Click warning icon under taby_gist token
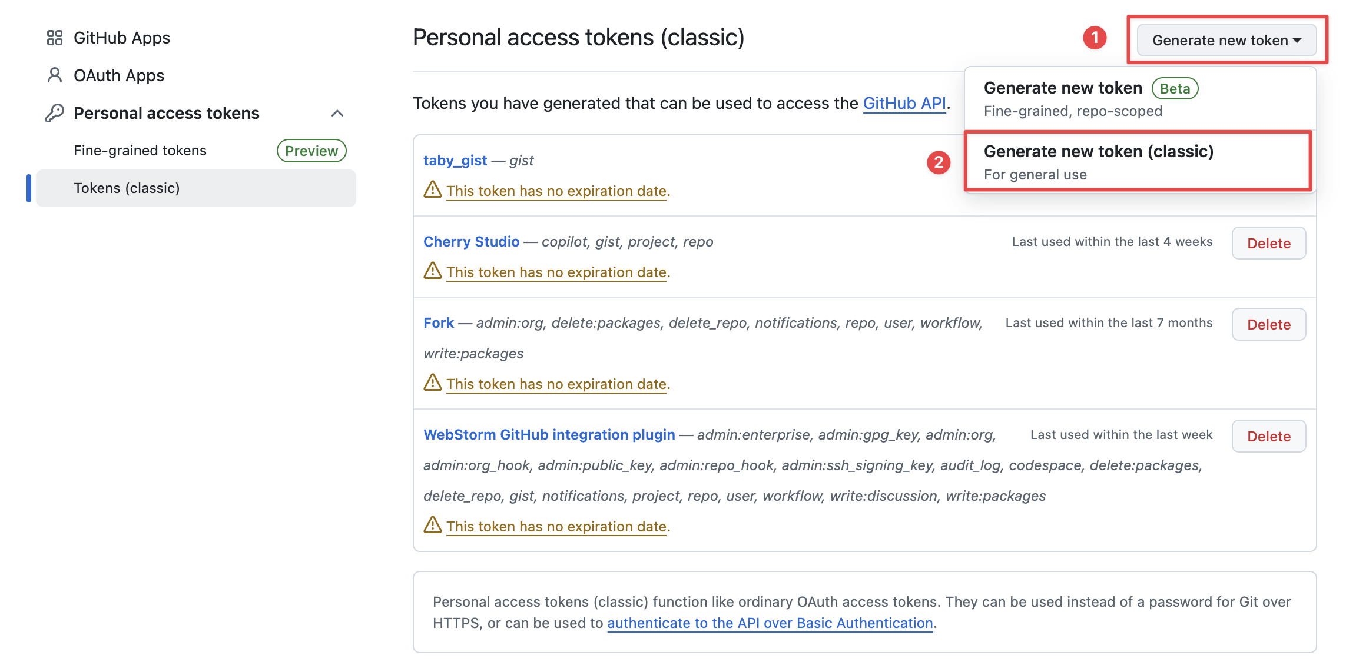This screenshot has height=665, width=1346. coord(433,189)
